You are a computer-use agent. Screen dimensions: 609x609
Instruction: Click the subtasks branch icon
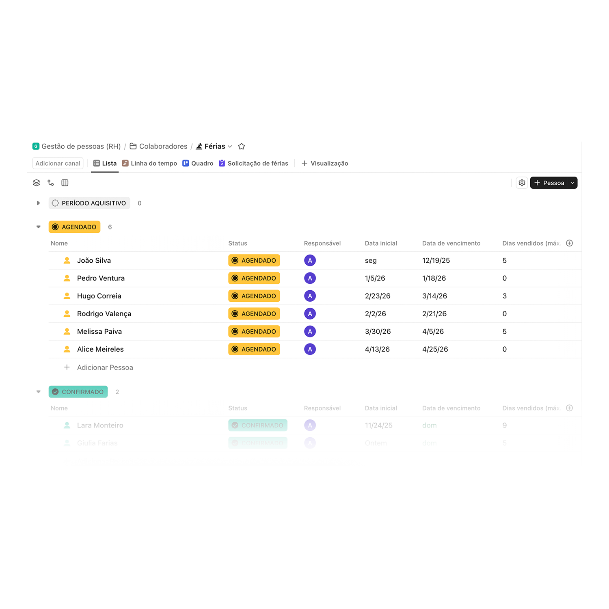coord(51,183)
